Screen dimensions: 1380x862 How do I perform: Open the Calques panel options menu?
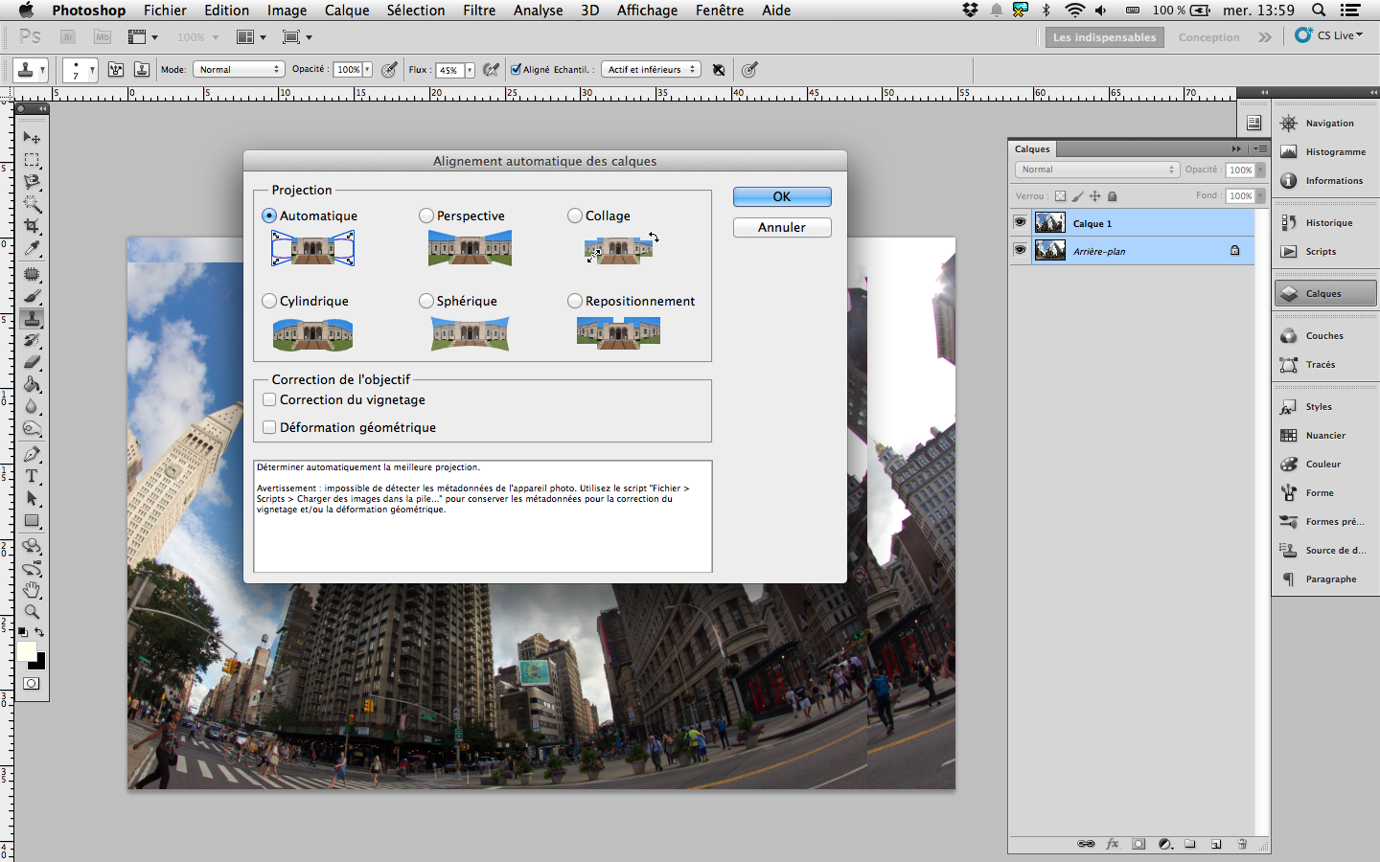pos(1260,148)
